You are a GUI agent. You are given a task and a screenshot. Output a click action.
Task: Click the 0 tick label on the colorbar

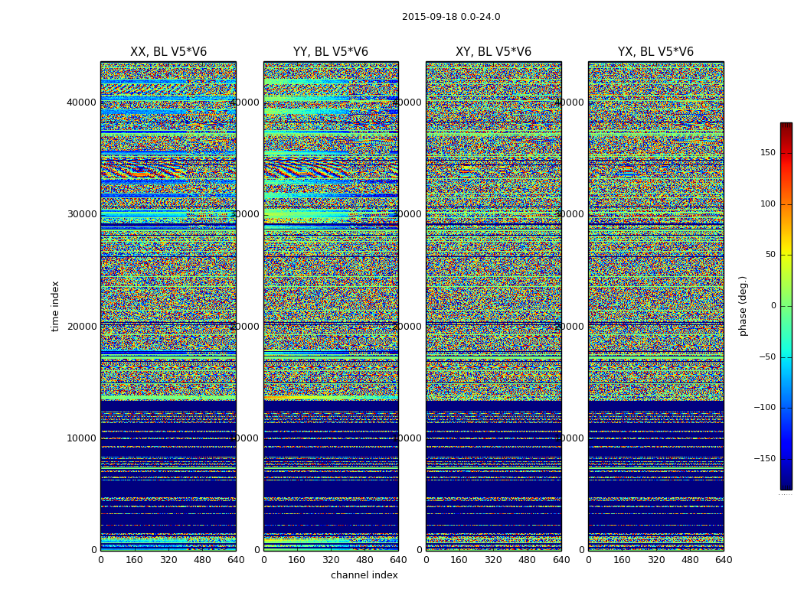click(773, 306)
